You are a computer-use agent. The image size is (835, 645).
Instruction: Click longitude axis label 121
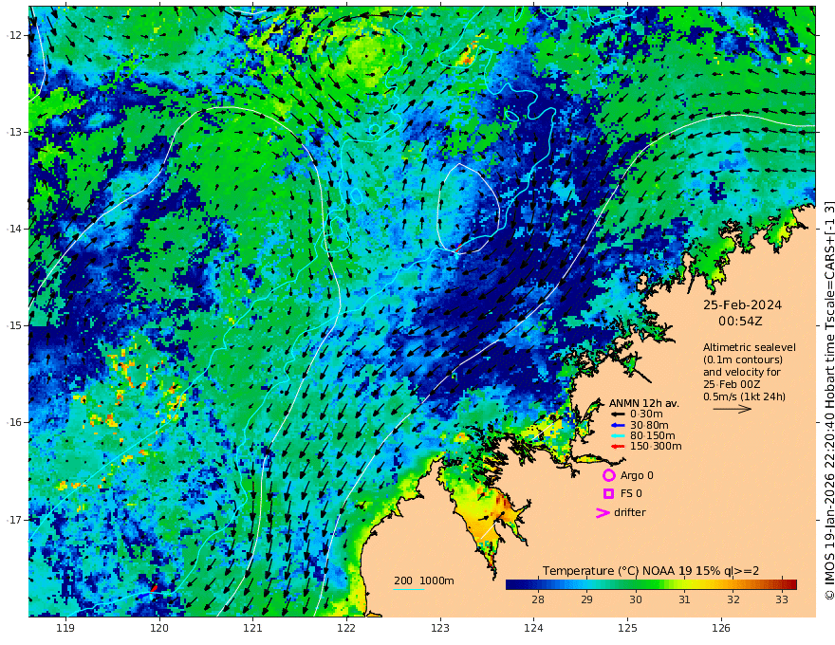click(x=253, y=628)
